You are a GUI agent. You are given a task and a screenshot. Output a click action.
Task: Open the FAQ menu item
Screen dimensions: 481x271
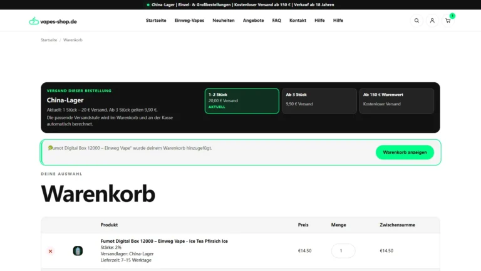(x=276, y=20)
